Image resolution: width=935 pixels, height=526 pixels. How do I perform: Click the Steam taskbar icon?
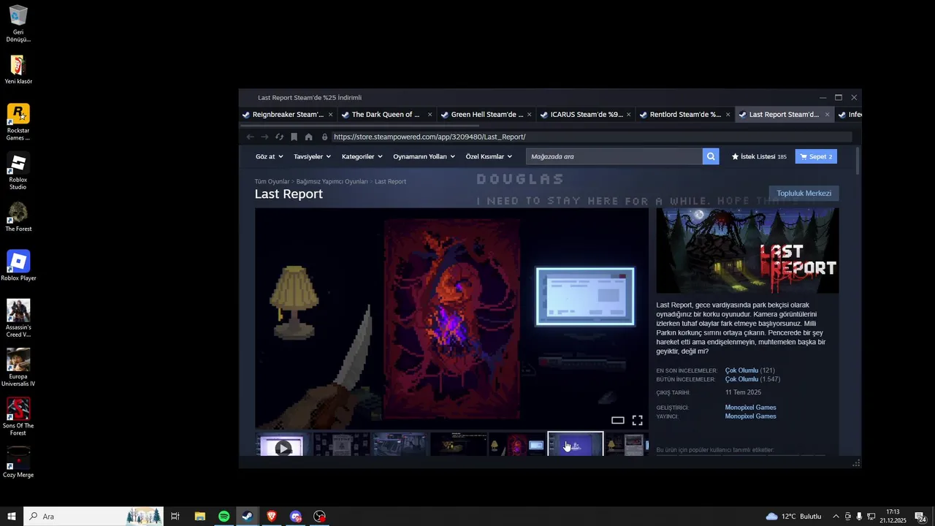[x=248, y=517]
